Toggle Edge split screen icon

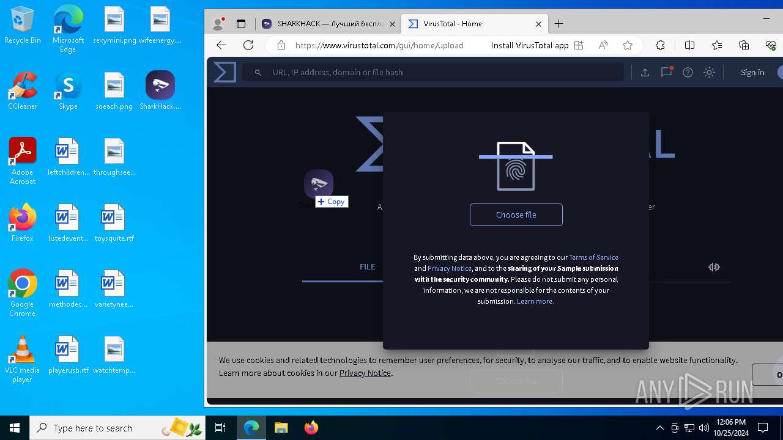689,45
